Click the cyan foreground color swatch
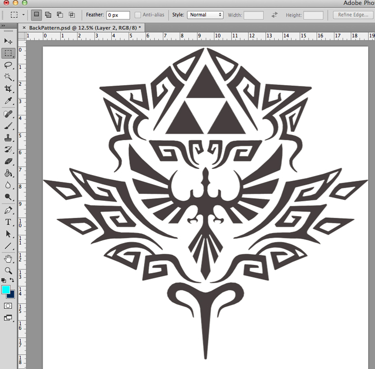 coord(5,289)
